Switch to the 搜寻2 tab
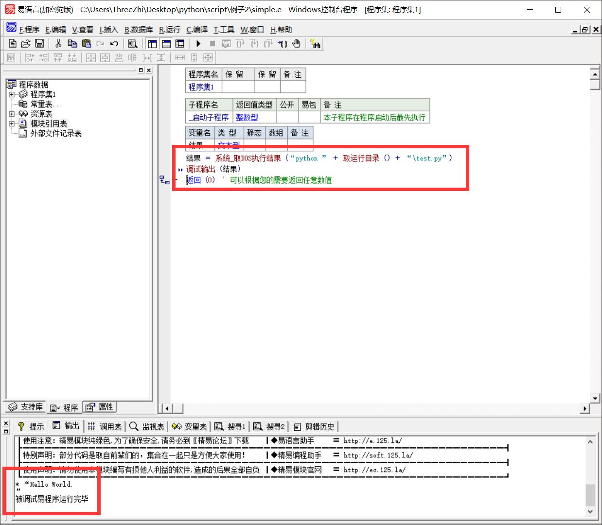This screenshot has height=525, width=602. point(269,426)
